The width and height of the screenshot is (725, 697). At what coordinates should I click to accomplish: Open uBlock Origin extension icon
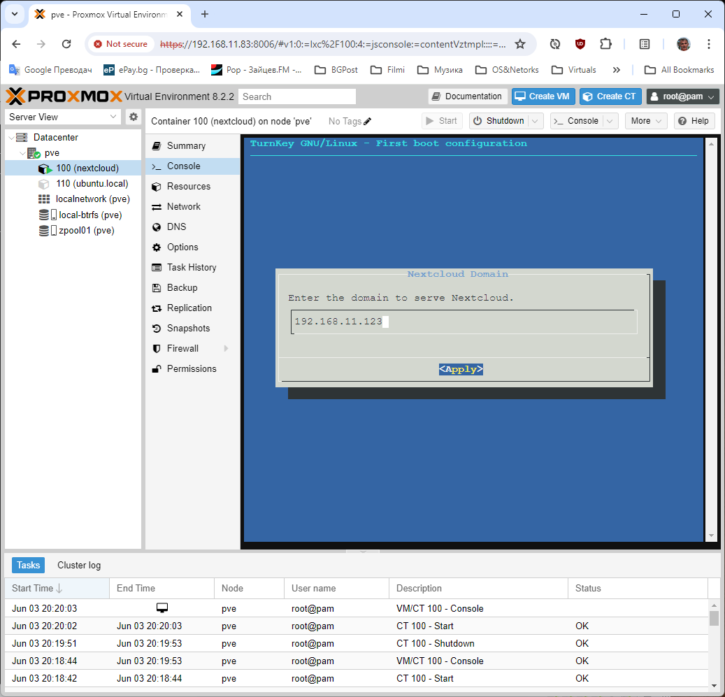pyautogui.click(x=580, y=44)
